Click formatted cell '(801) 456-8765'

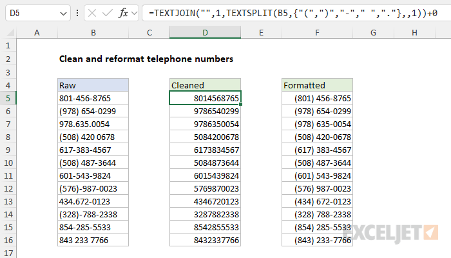(x=317, y=98)
